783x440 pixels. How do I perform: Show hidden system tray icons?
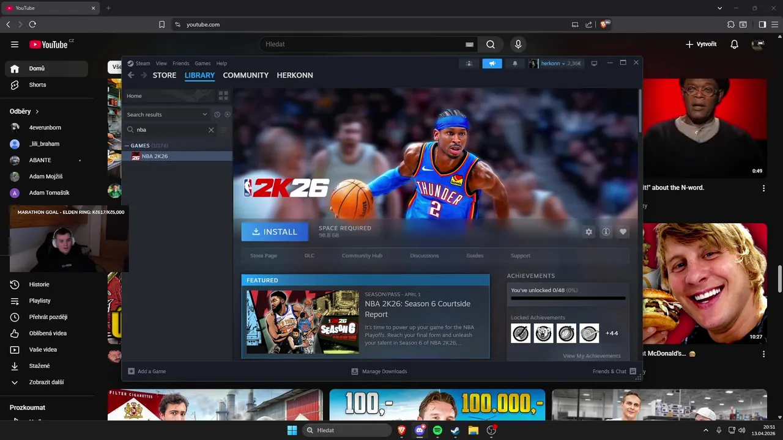(x=706, y=430)
